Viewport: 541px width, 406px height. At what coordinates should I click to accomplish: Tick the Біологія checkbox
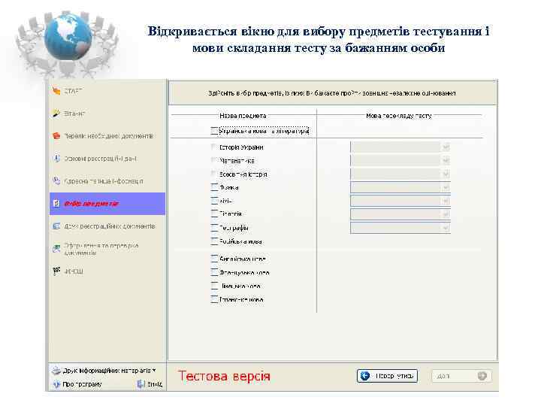(x=214, y=214)
